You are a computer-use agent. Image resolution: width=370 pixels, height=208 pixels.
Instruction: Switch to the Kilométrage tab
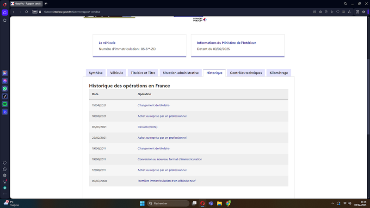click(x=279, y=73)
